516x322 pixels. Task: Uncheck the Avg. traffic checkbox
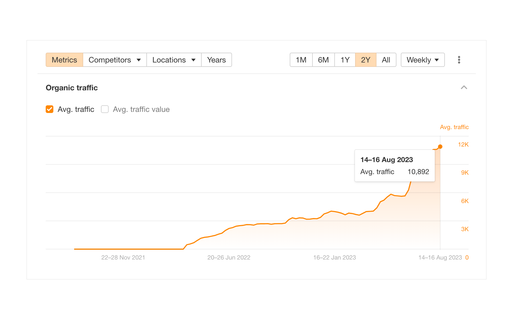coord(50,109)
